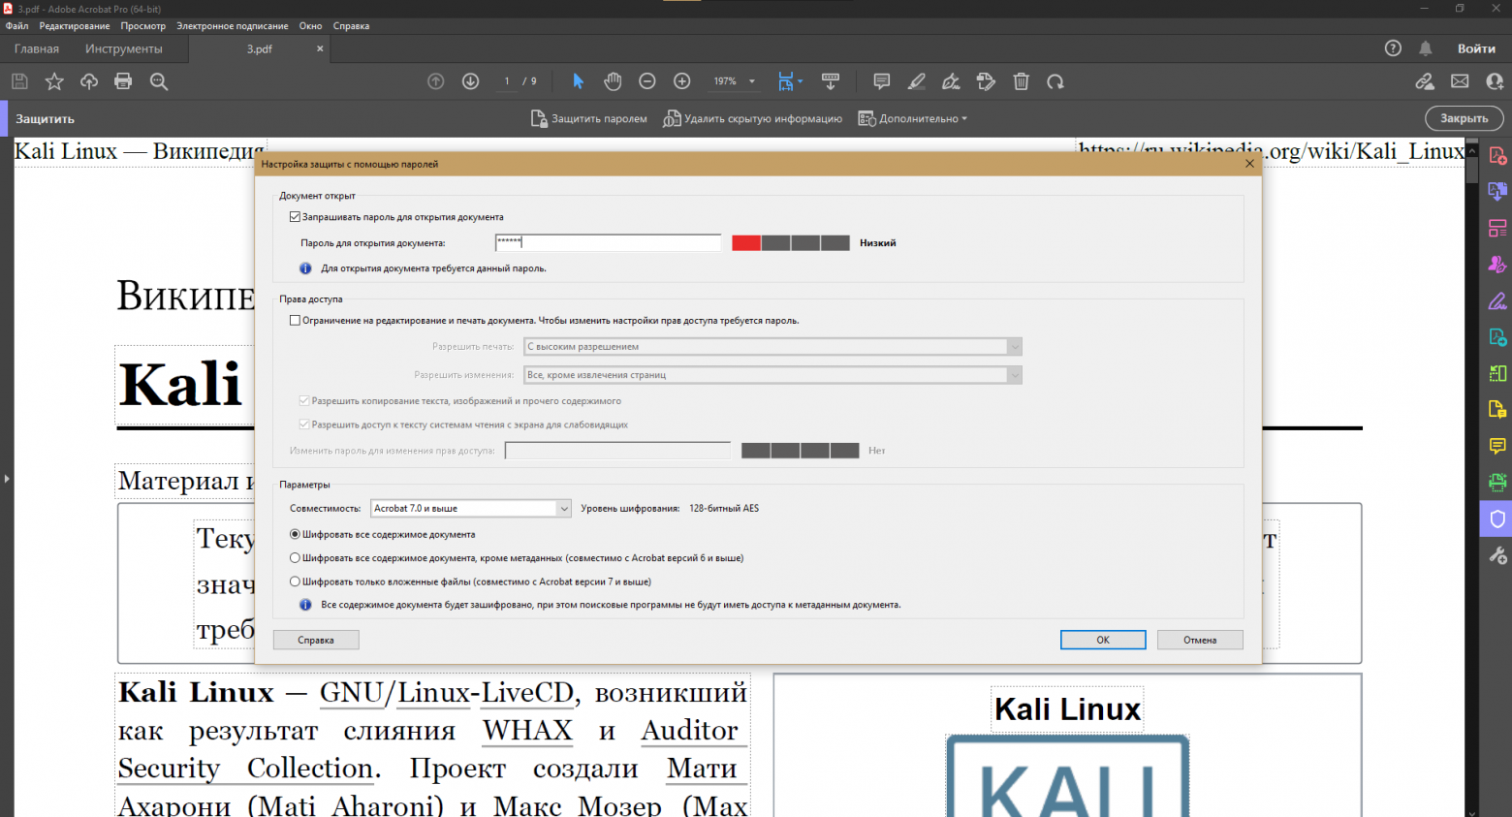This screenshot has width=1512, height=817.
Task: Open the 'Редактирование' menu
Action: (75, 26)
